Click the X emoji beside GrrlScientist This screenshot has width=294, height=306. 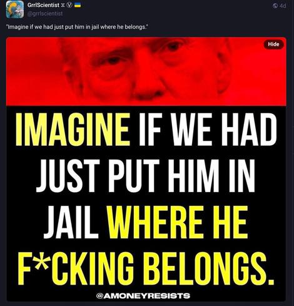click(x=63, y=6)
